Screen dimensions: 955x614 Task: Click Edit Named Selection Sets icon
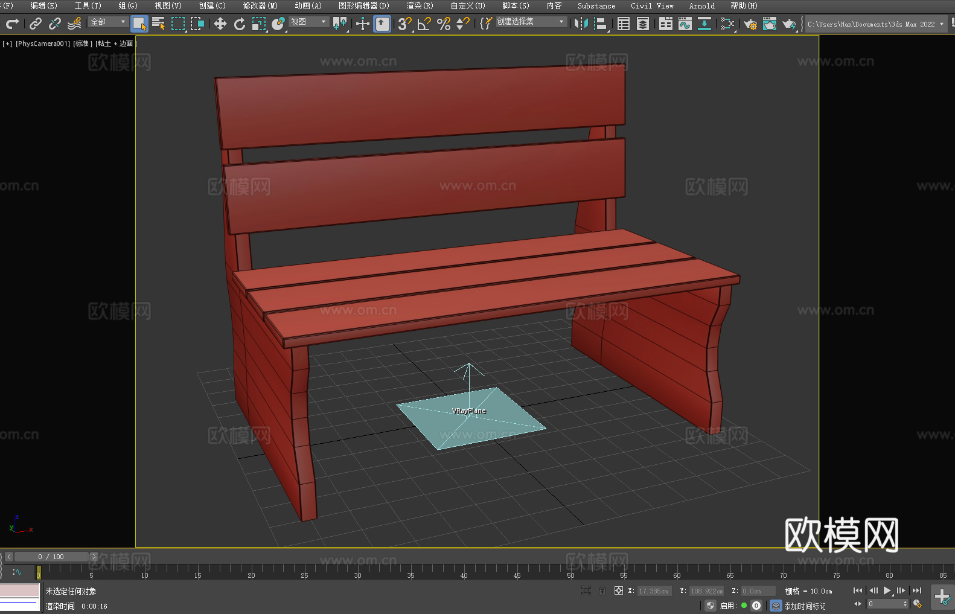485,24
